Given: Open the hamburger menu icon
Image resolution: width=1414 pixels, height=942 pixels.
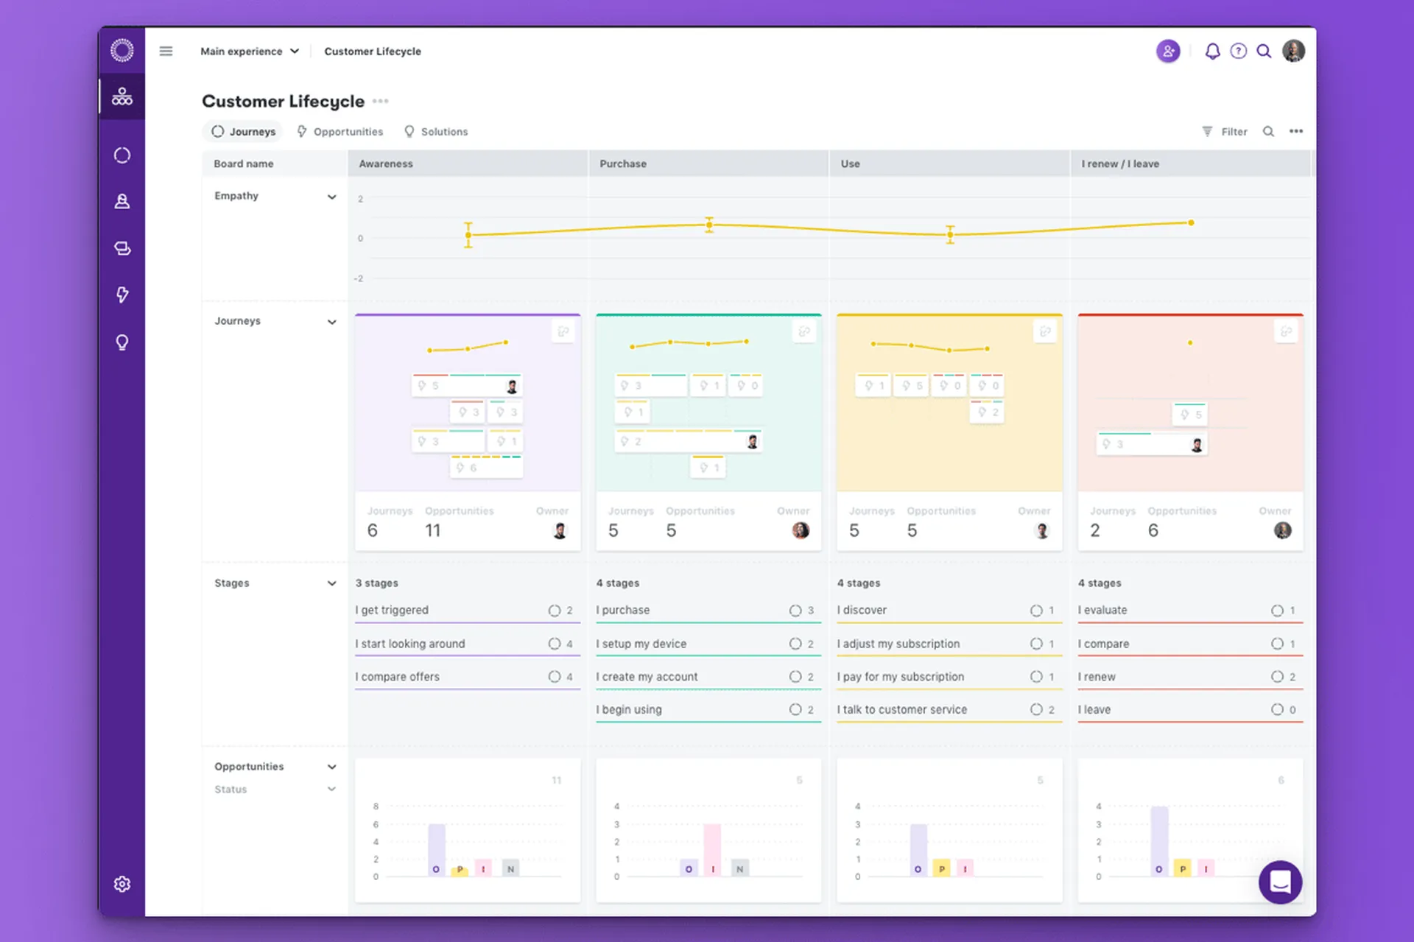Looking at the screenshot, I should 166,51.
